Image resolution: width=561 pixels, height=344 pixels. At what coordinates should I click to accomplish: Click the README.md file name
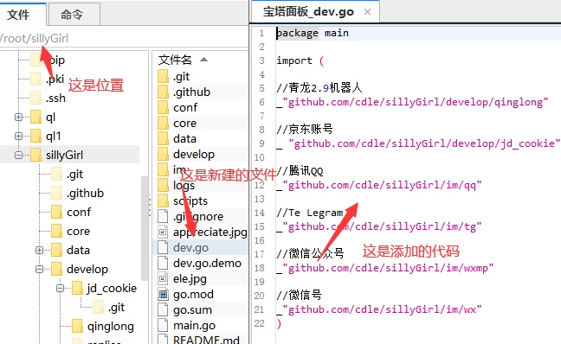coord(206,340)
